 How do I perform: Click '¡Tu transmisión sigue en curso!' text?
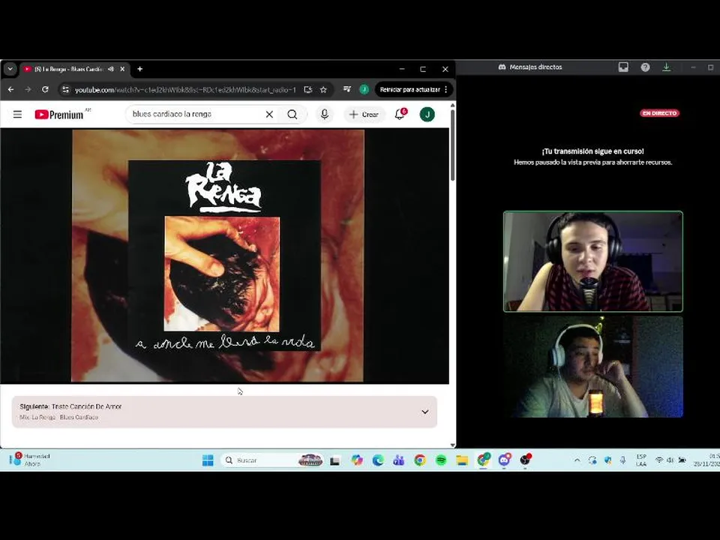pos(592,151)
